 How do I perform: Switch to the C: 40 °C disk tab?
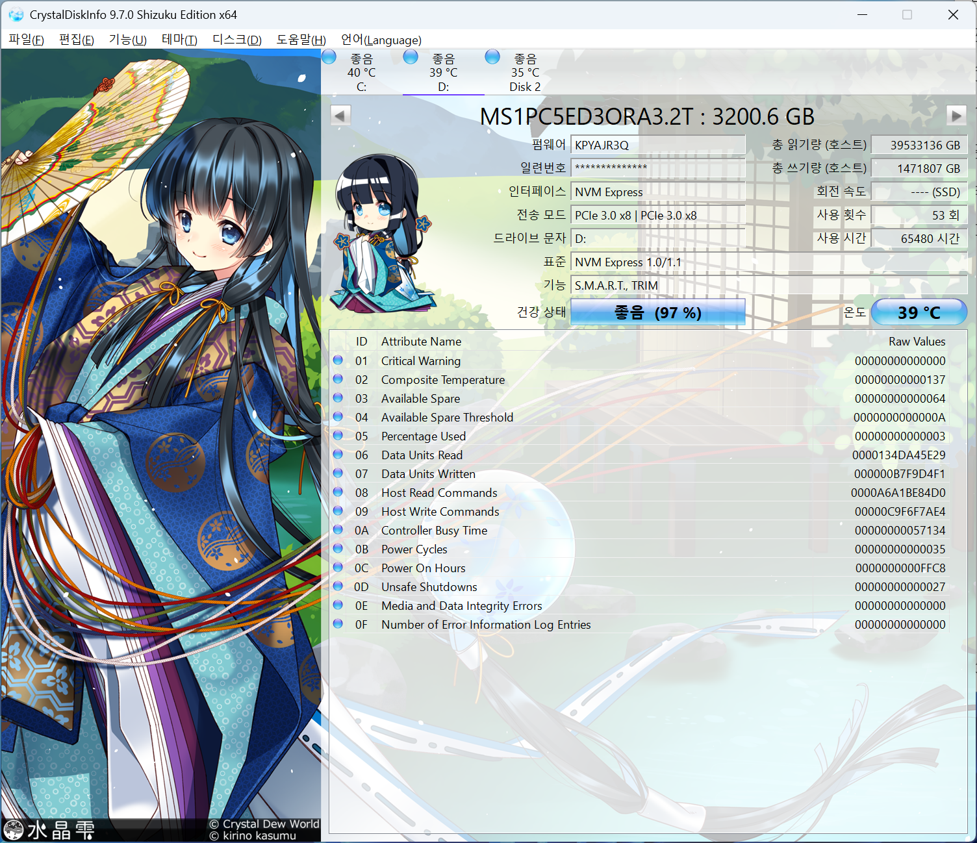coord(362,72)
